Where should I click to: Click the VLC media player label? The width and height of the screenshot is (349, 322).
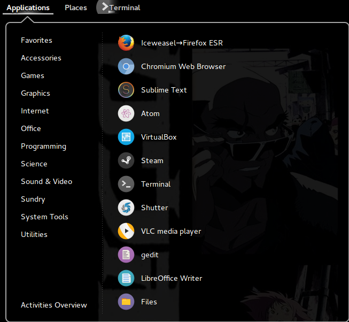point(171,232)
